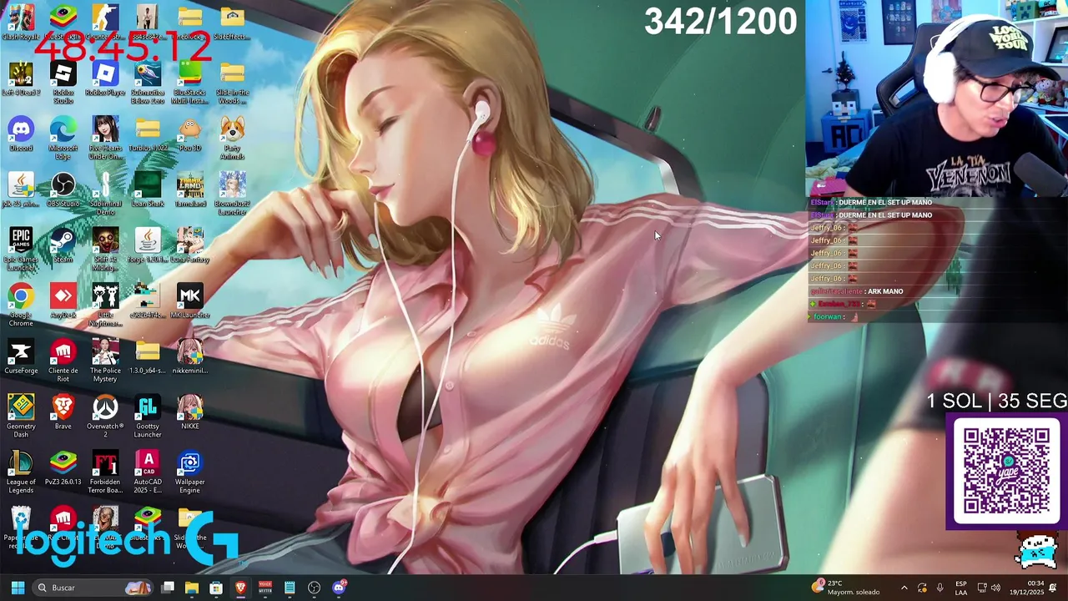Open the notification bell in the taskbar
Viewport: 1068px width, 601px height.
1053,588
